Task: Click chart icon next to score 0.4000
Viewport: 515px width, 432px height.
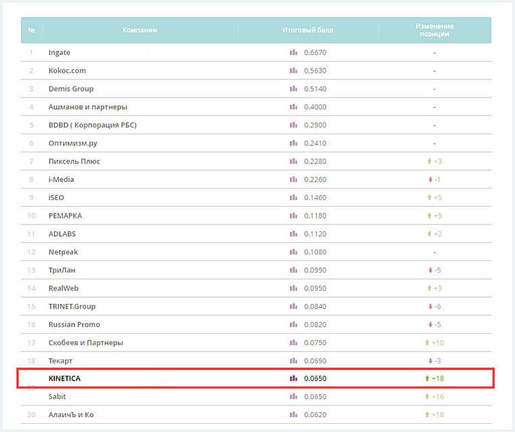Action: pyautogui.click(x=293, y=106)
